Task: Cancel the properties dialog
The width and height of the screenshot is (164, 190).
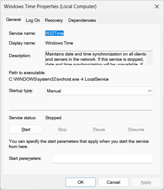Action: click(113, 182)
